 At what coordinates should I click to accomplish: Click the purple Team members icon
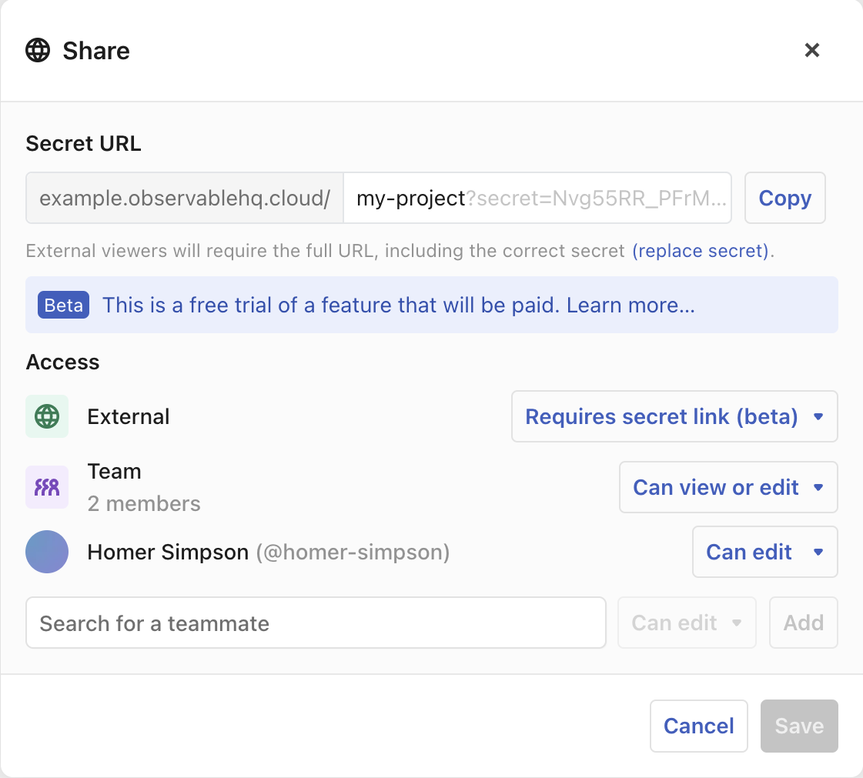(47, 487)
